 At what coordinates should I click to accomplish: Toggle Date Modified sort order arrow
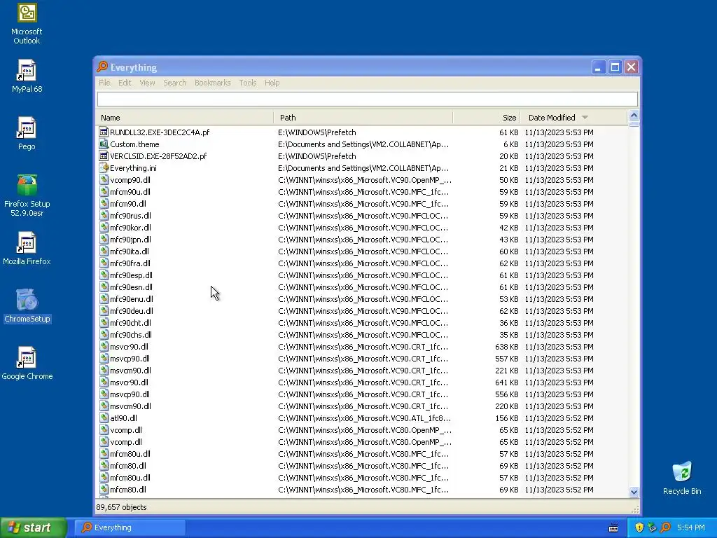pyautogui.click(x=585, y=118)
